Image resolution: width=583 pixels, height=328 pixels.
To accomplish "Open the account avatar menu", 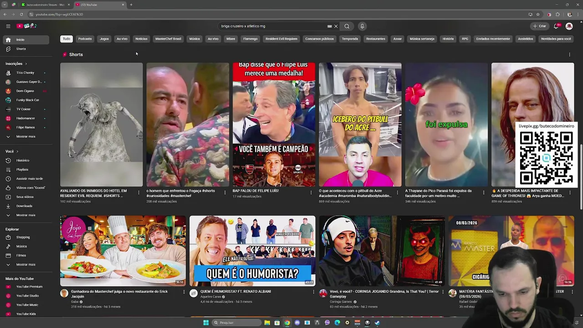I will [x=569, y=26].
